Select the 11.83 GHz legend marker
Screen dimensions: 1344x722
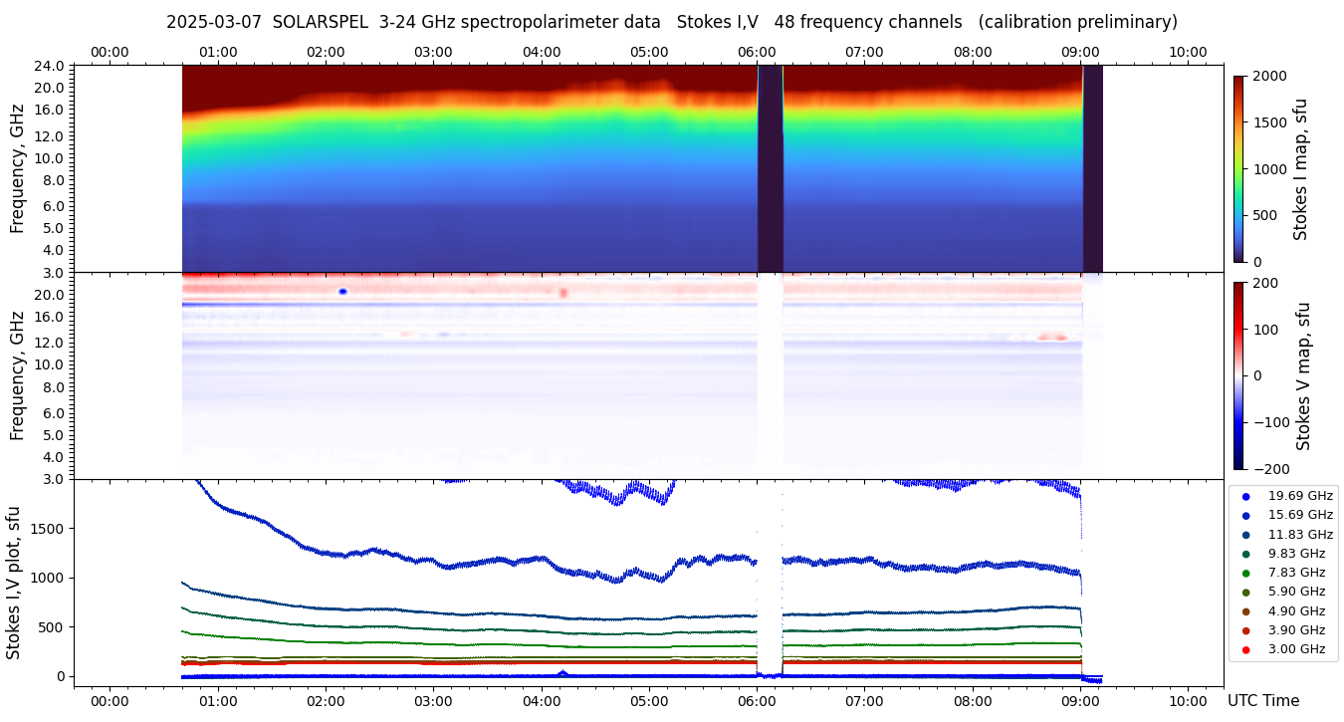click(1245, 535)
